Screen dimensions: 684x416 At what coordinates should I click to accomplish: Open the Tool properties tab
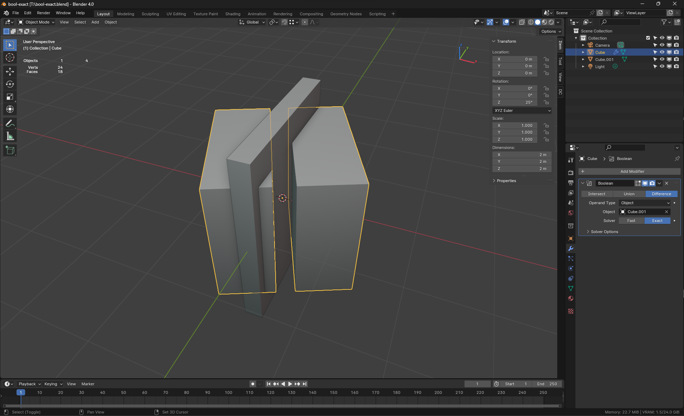[x=571, y=160]
